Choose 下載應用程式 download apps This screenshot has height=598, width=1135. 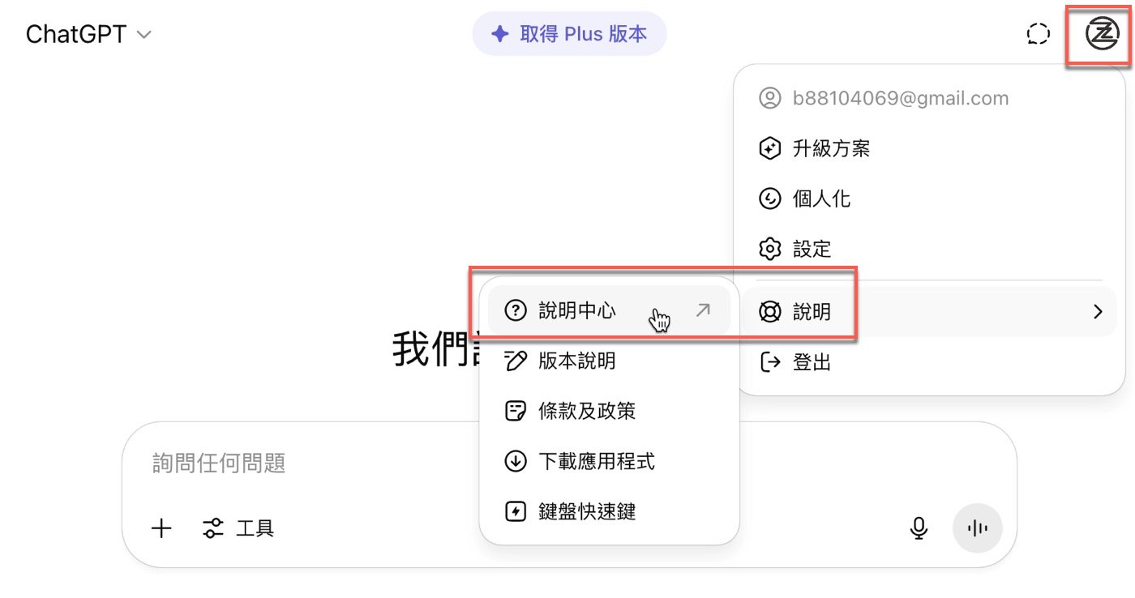click(x=596, y=462)
